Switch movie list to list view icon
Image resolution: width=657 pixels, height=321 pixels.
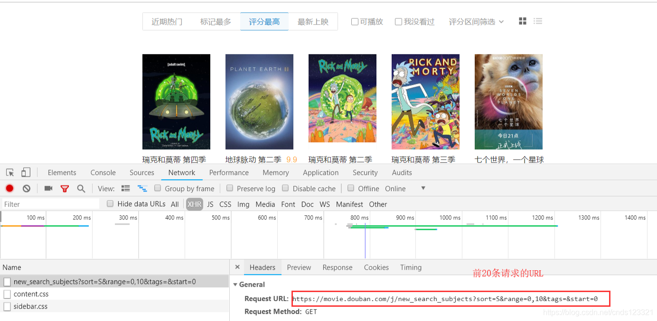(538, 21)
